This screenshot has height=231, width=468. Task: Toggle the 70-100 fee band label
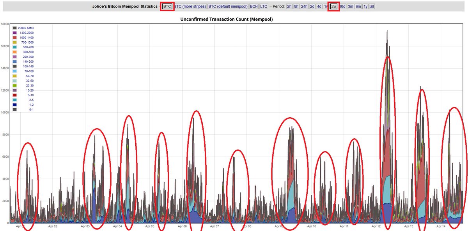click(28, 71)
